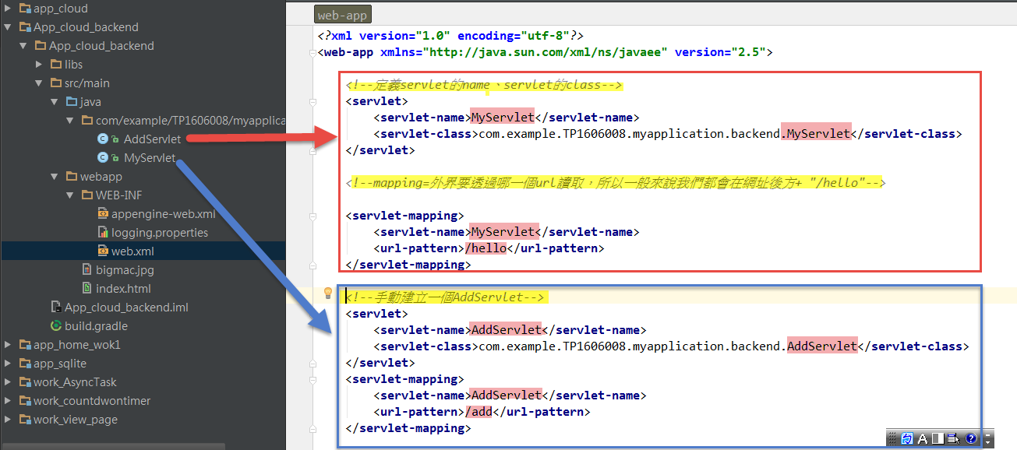Open the IME tool menu icon
The width and height of the screenshot is (1017, 450).
pyautogui.click(x=954, y=438)
